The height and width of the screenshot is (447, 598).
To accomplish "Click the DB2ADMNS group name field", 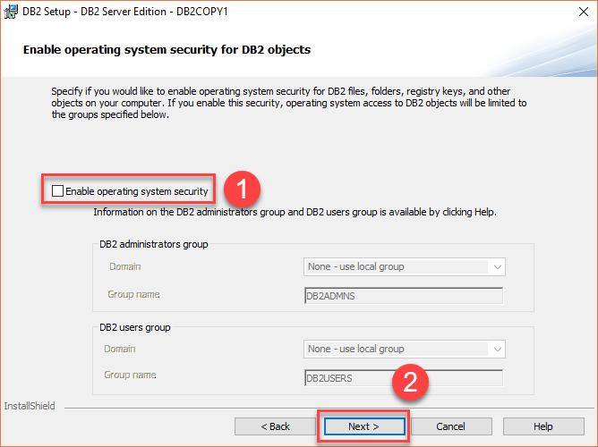I will pos(404,296).
